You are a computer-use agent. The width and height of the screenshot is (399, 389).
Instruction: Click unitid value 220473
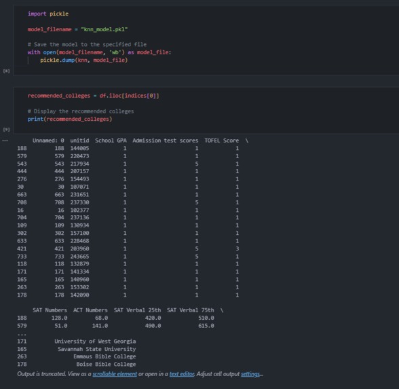pos(79,156)
